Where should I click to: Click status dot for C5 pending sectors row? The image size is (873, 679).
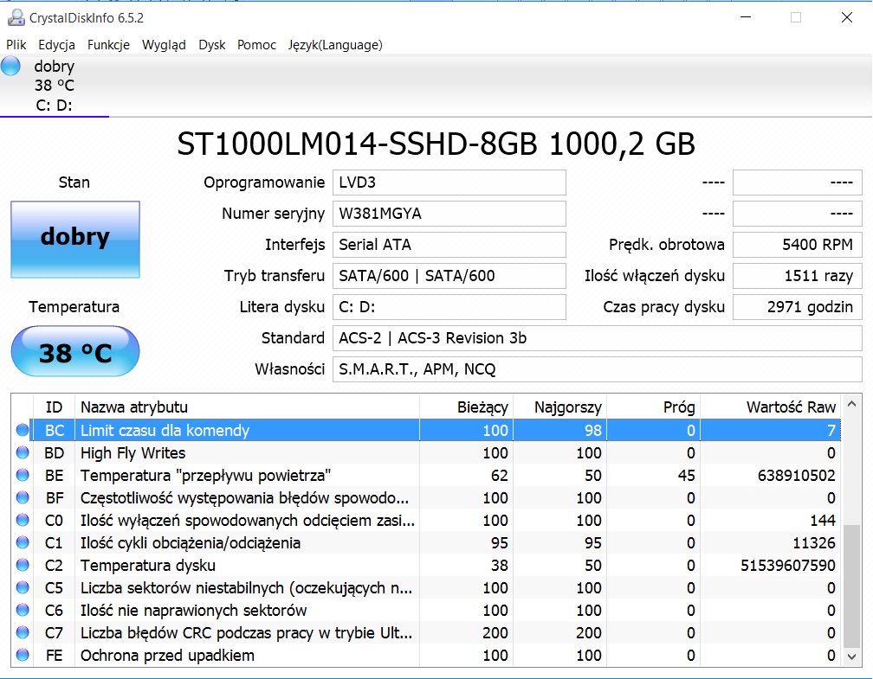coord(23,587)
